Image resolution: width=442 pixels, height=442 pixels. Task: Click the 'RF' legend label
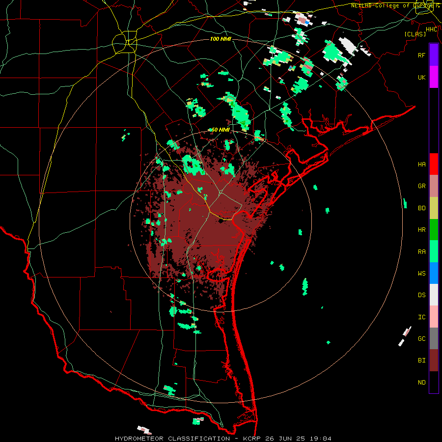tap(422, 55)
